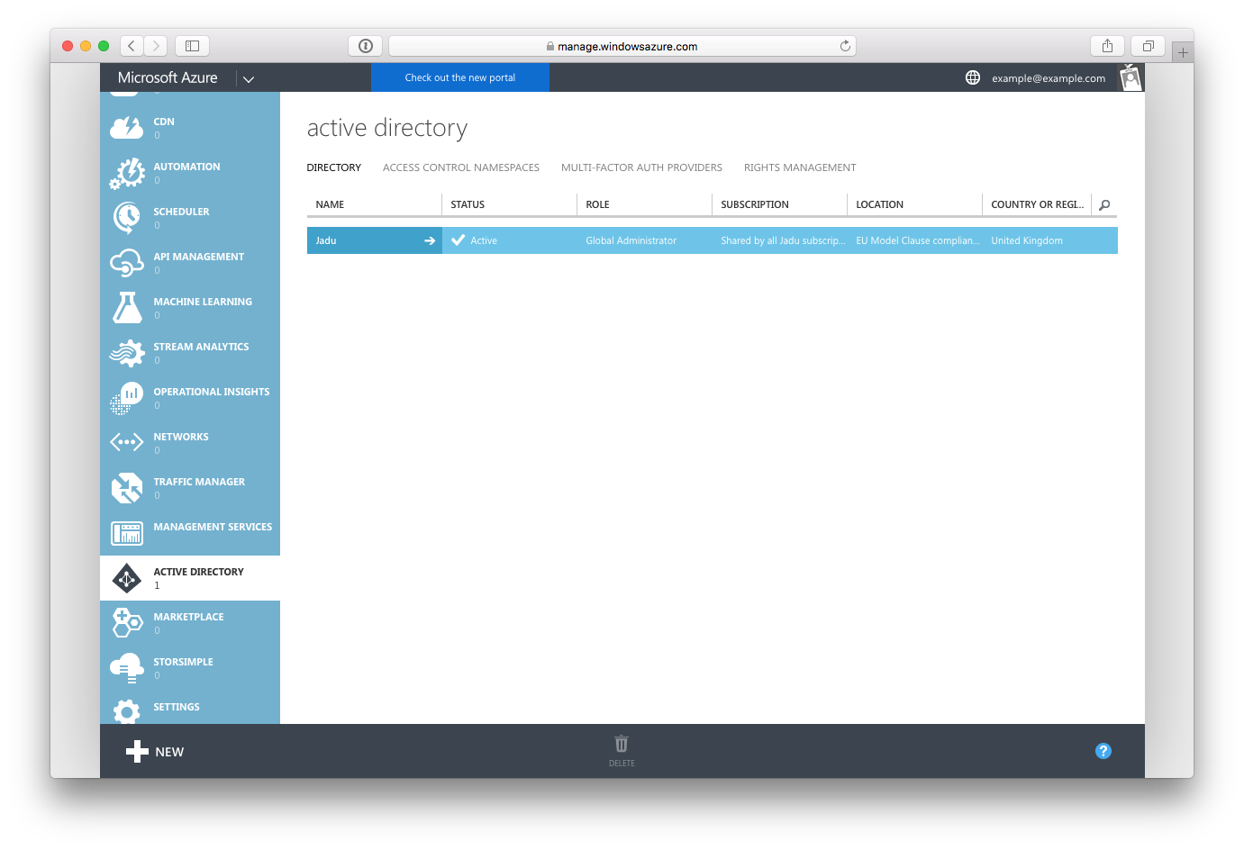Select the STREAM ANALYTICS sidebar label
This screenshot has width=1244, height=850.
(201, 347)
